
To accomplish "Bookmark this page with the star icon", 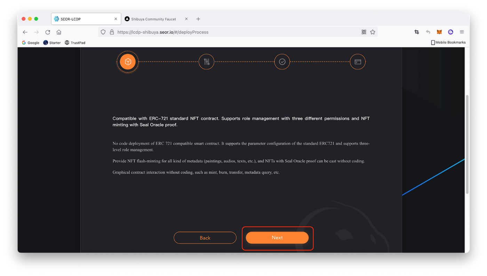I will pos(373,32).
